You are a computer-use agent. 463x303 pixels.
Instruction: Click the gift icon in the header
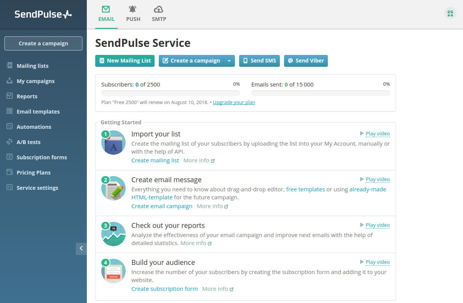pos(450,13)
